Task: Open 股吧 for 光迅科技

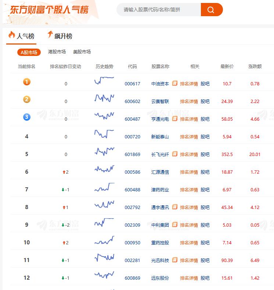Action: (x=205, y=261)
